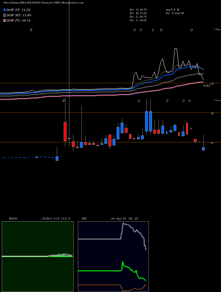Click inside the green MACD chart panel
221x292 pixels.
pos(38,256)
